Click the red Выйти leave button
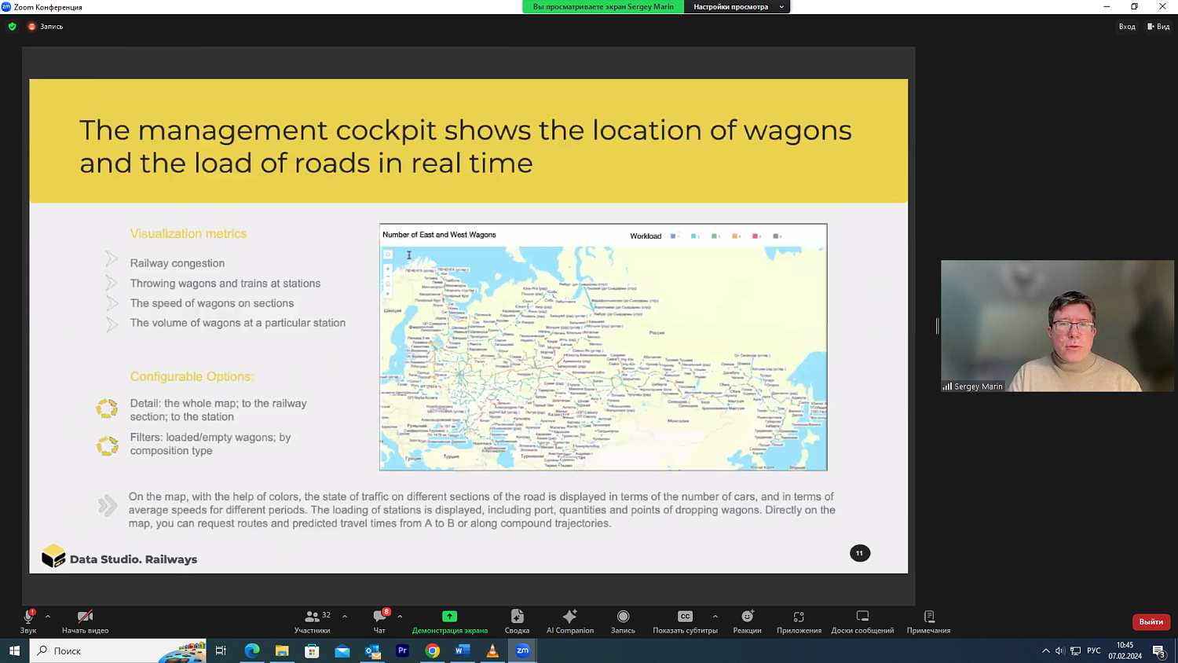The height and width of the screenshot is (663, 1178). (x=1151, y=621)
